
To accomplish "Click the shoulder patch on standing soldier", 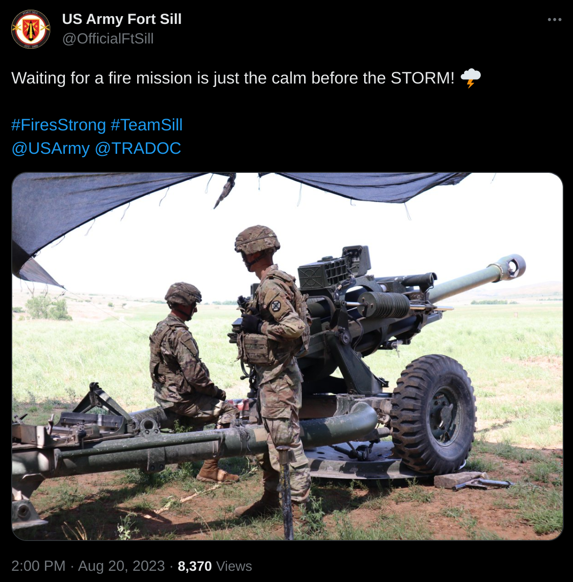I will coord(276,306).
